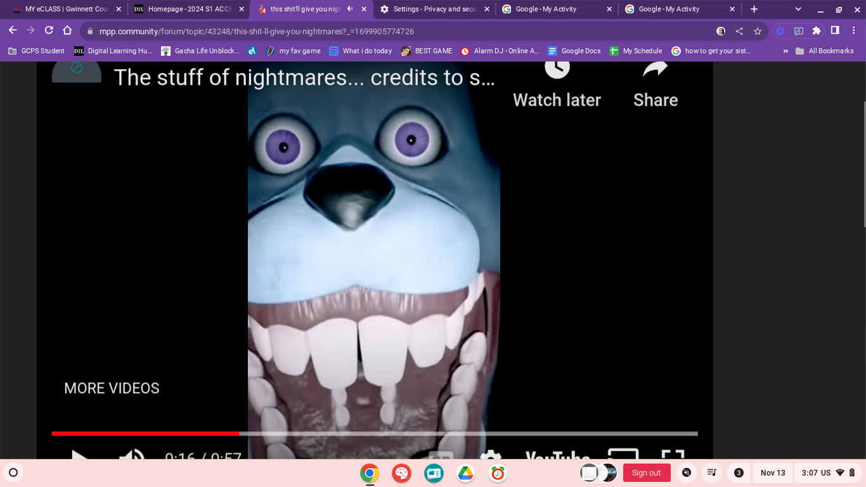Open BEST GAME bookmark
866x487 pixels.
(x=427, y=51)
